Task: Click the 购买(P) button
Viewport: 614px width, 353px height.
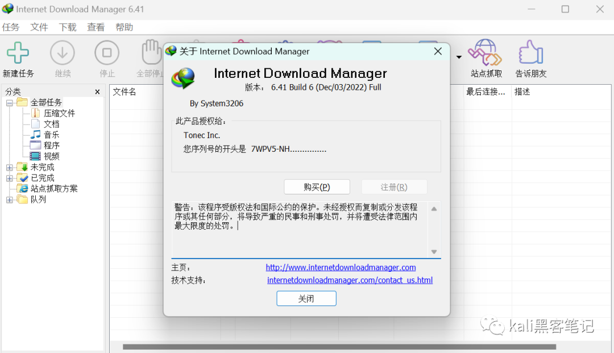Action: pos(317,187)
